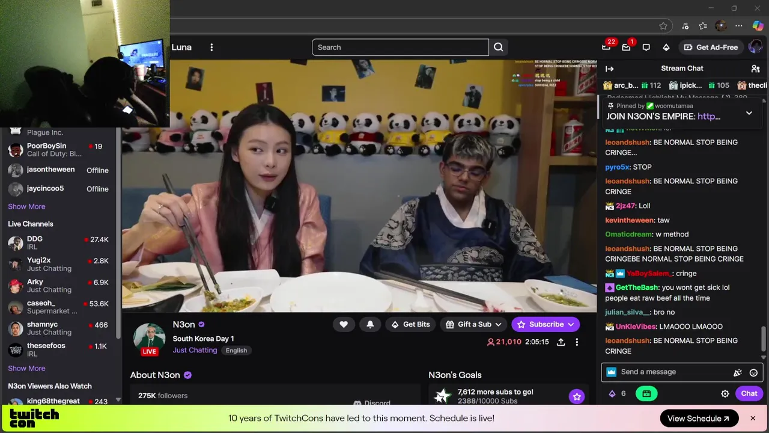Open browser Settings and more dots
This screenshot has width=769, height=433.
(x=739, y=26)
